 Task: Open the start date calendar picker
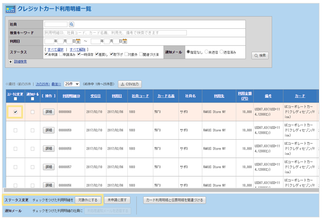[78, 41]
